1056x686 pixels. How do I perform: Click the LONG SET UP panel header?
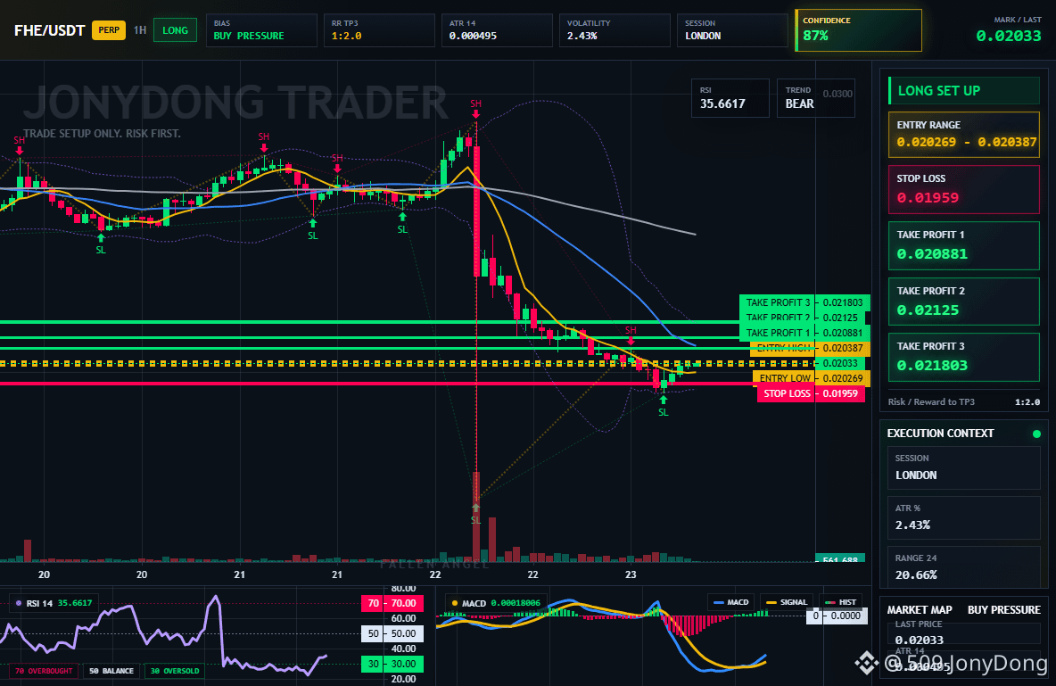964,91
